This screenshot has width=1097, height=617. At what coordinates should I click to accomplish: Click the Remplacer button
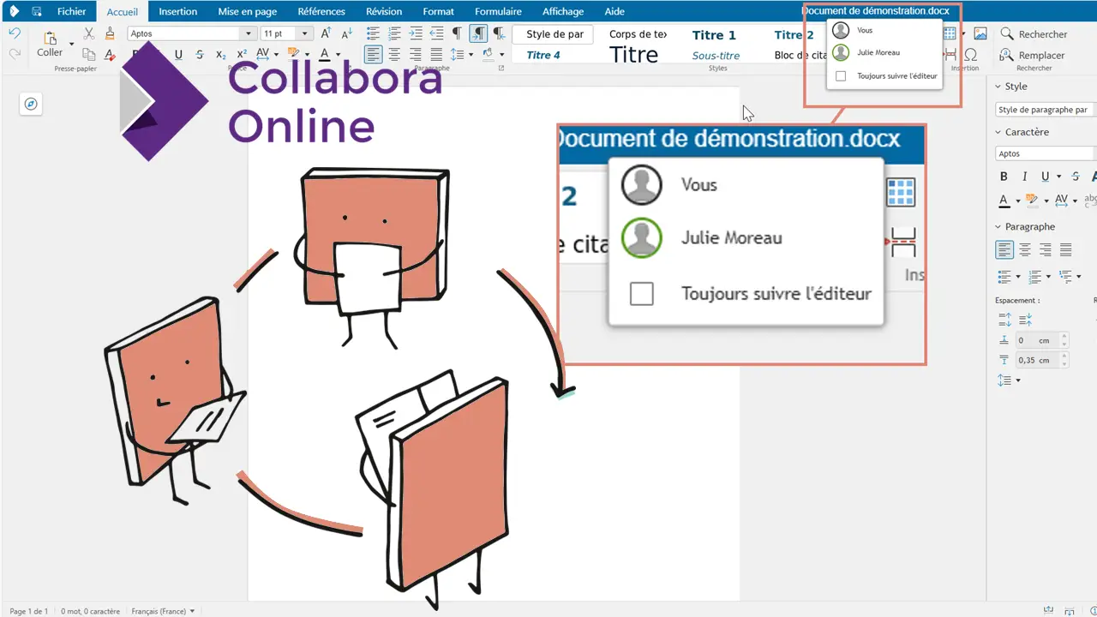point(1033,55)
